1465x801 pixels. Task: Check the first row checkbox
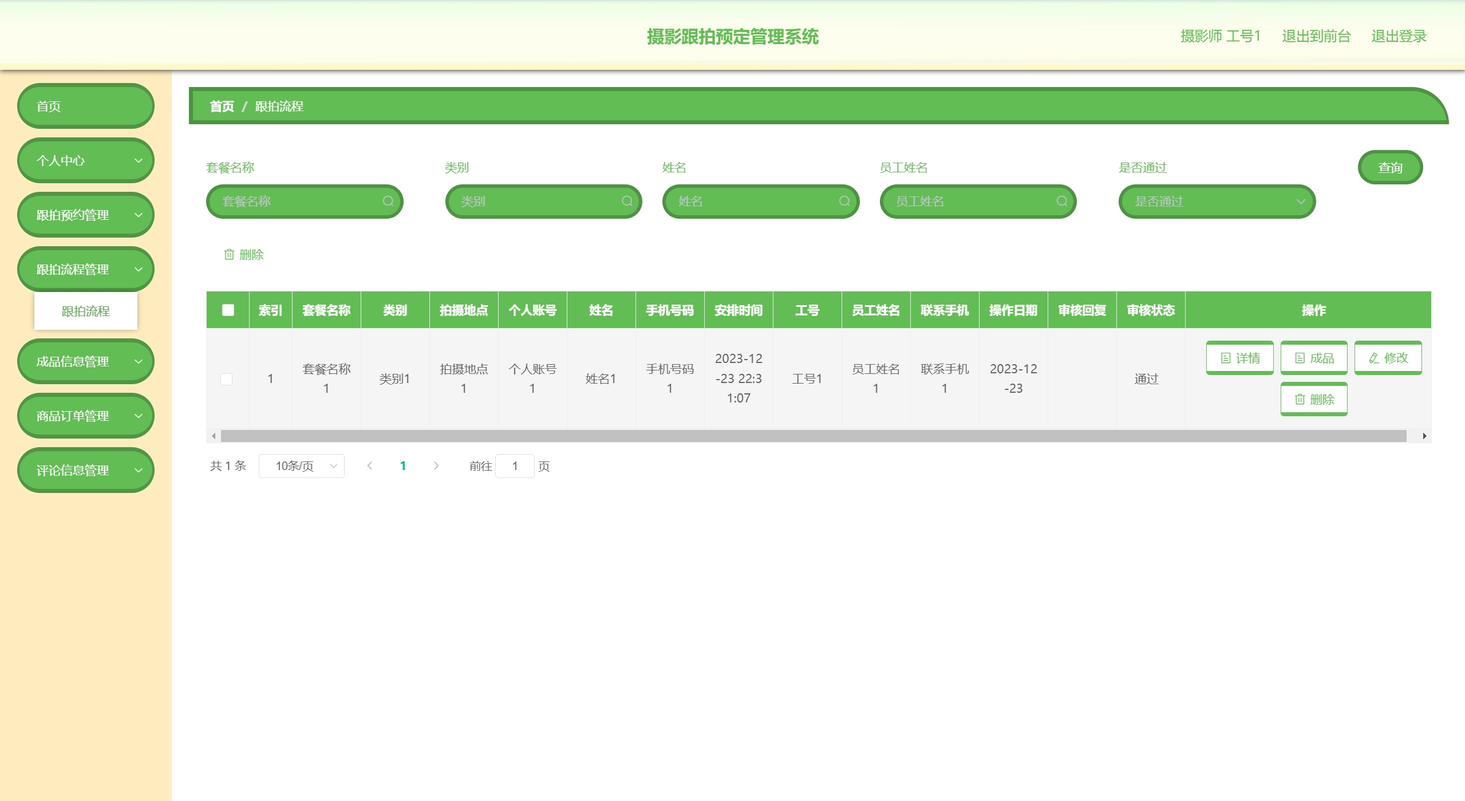227,379
